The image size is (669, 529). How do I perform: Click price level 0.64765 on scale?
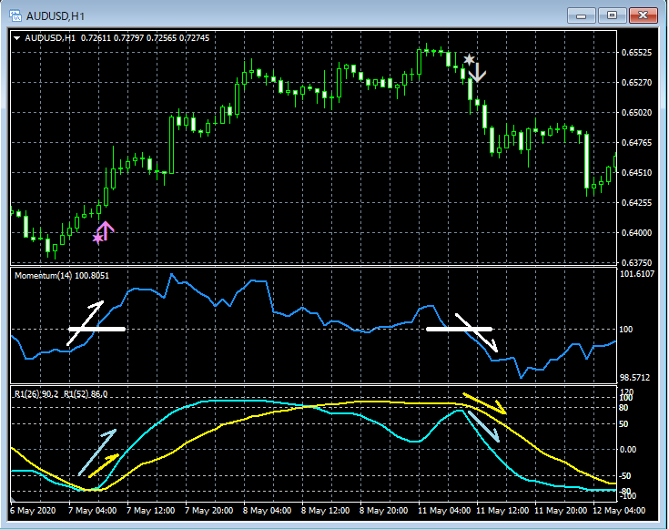coord(636,143)
